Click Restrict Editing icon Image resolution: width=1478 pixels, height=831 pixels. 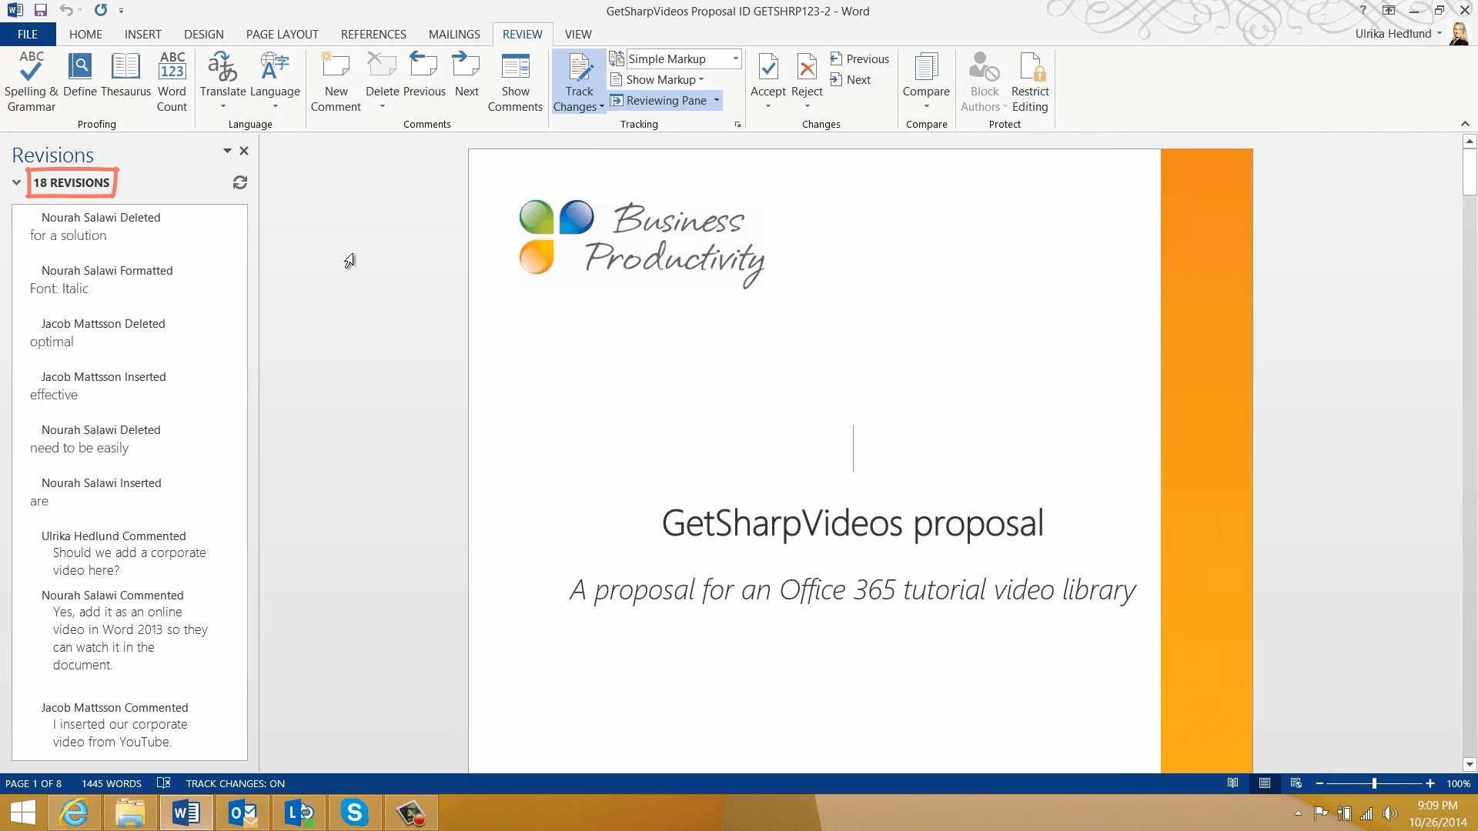point(1030,69)
